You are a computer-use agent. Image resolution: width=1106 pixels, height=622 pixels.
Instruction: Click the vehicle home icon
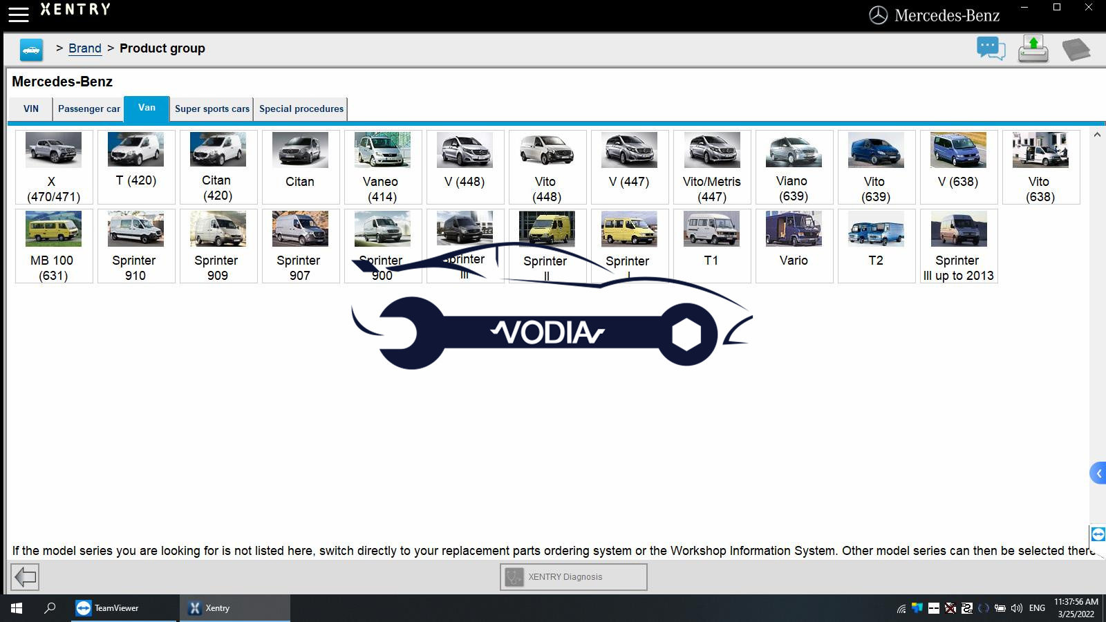tap(31, 50)
